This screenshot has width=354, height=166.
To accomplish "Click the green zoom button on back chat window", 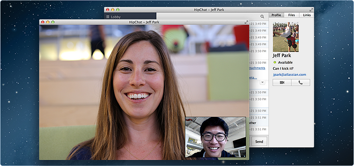I will (118, 10).
